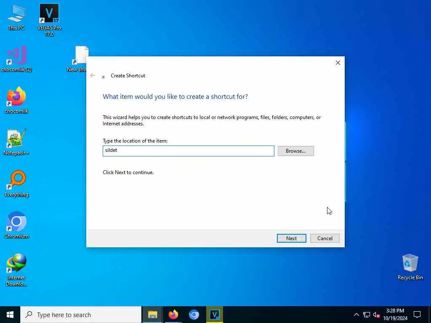Open the Action Center notifications icon
Viewport: 431px width, 323px height.
point(417,315)
